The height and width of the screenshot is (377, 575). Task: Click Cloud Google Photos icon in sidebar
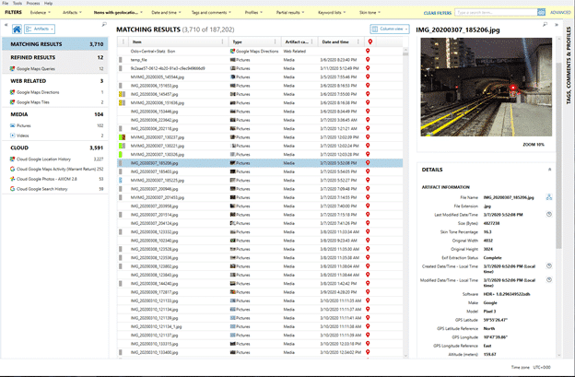[x=13, y=179]
